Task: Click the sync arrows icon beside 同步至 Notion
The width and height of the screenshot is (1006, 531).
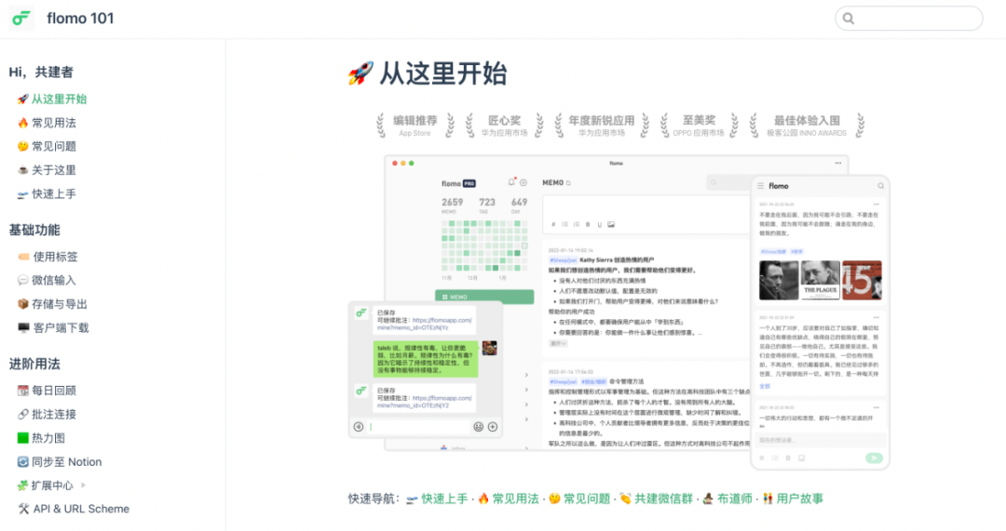Action: pyautogui.click(x=23, y=462)
